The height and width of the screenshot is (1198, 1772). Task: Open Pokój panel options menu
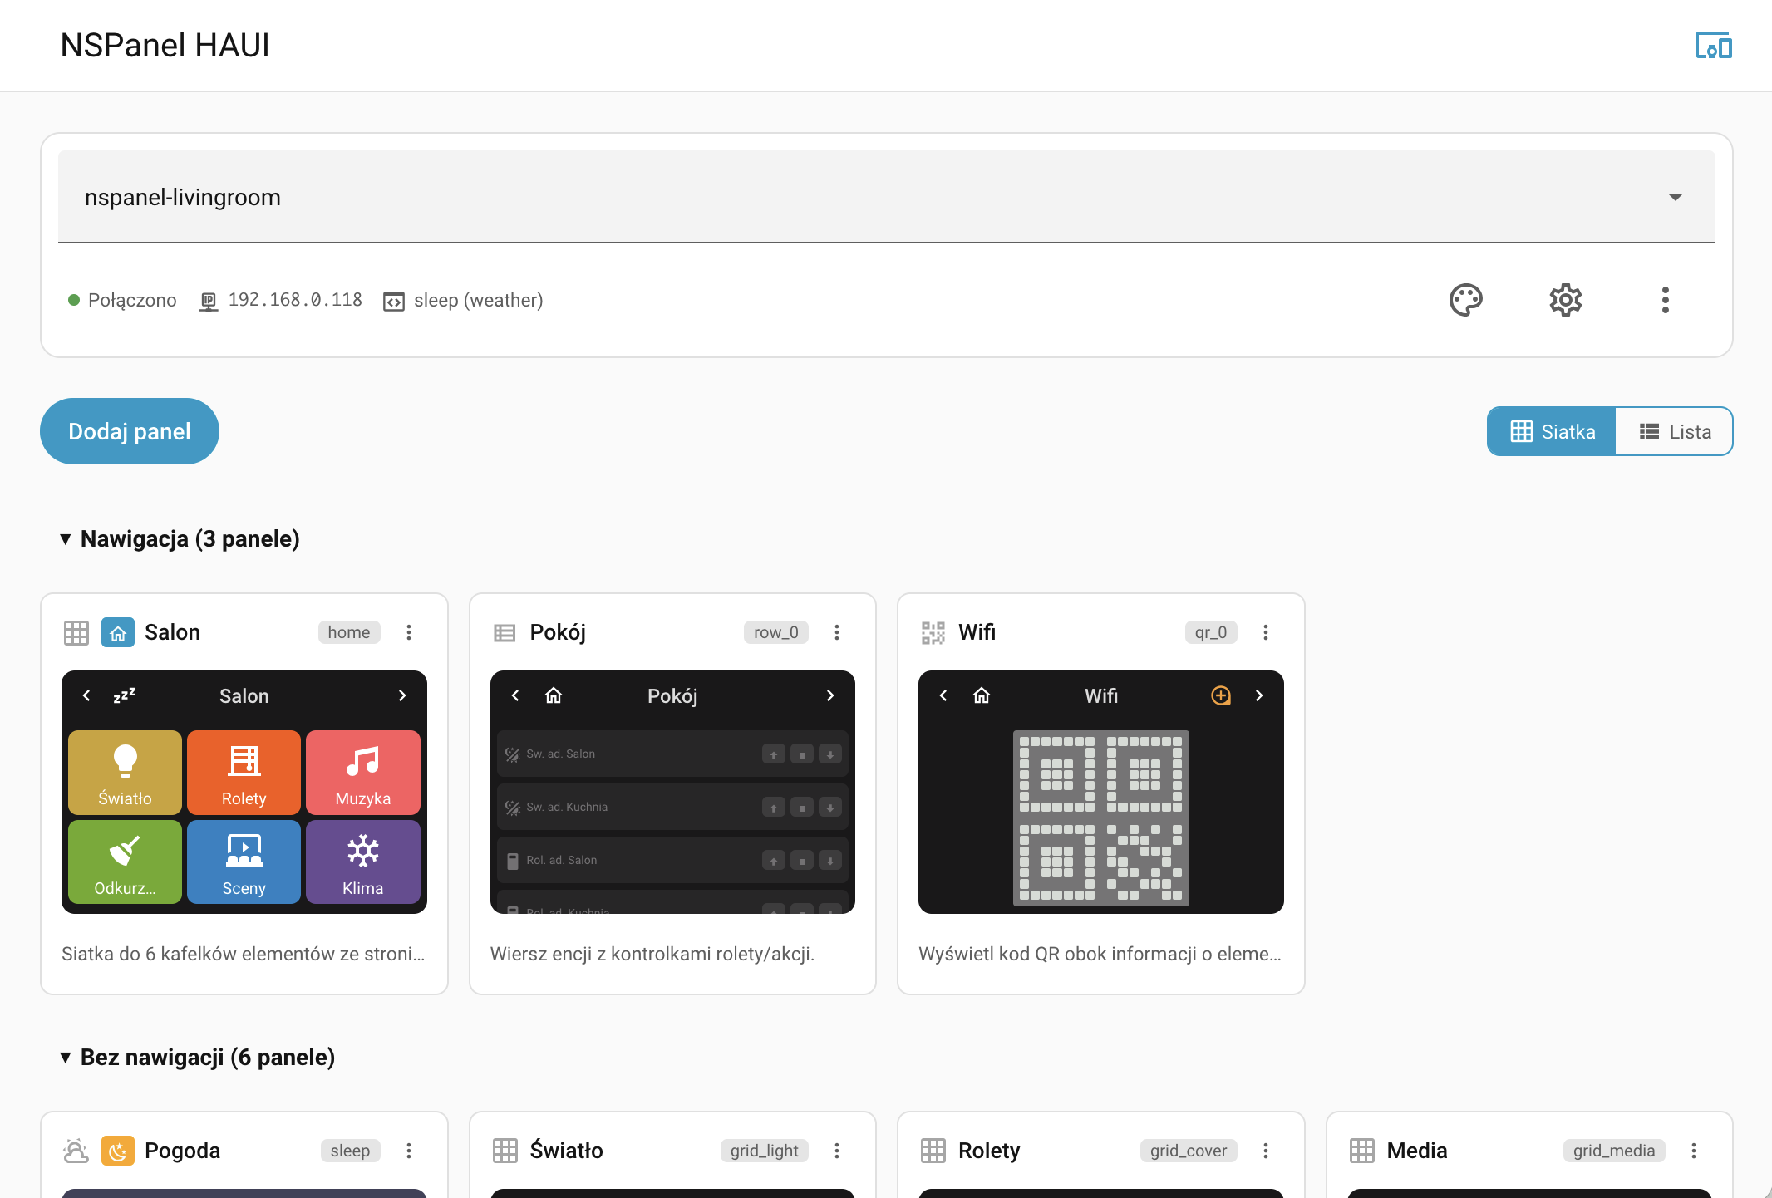click(837, 632)
